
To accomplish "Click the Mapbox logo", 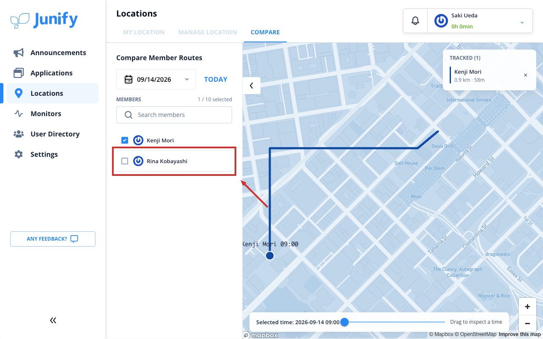I will point(260,335).
